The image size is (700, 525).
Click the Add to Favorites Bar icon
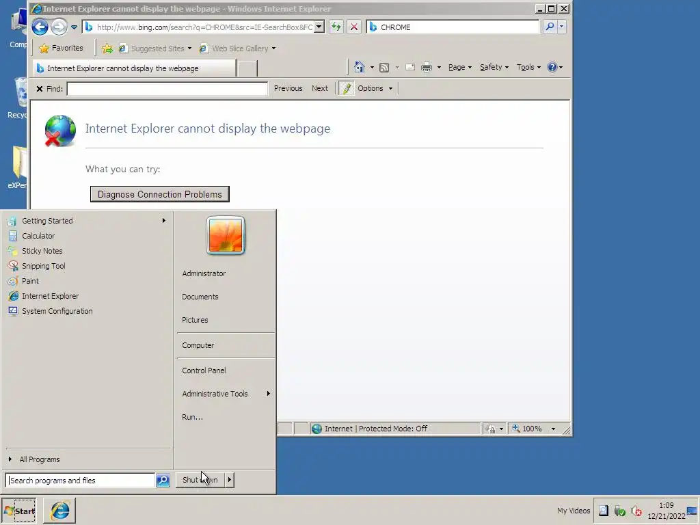tap(107, 49)
